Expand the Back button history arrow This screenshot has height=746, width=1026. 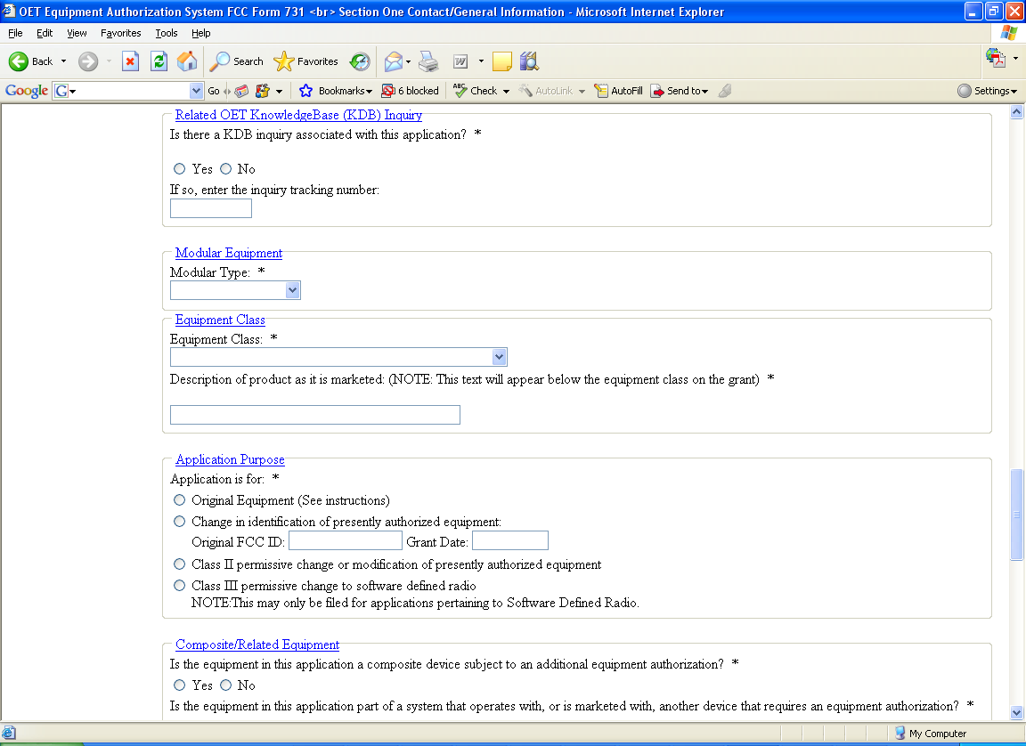63,61
